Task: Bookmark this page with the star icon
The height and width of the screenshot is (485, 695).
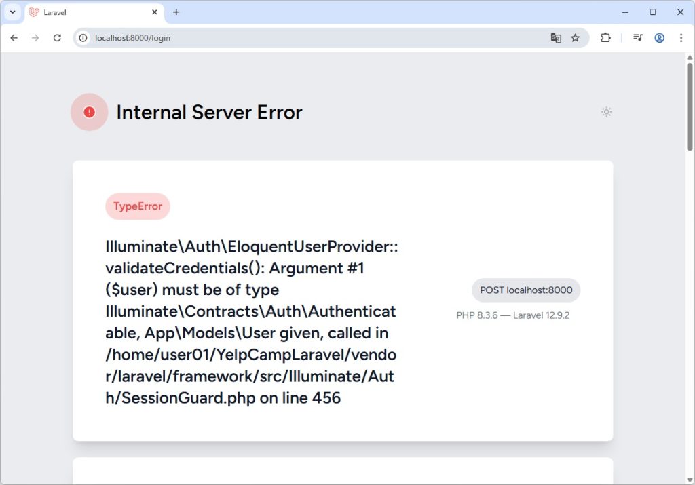Action: (x=576, y=38)
